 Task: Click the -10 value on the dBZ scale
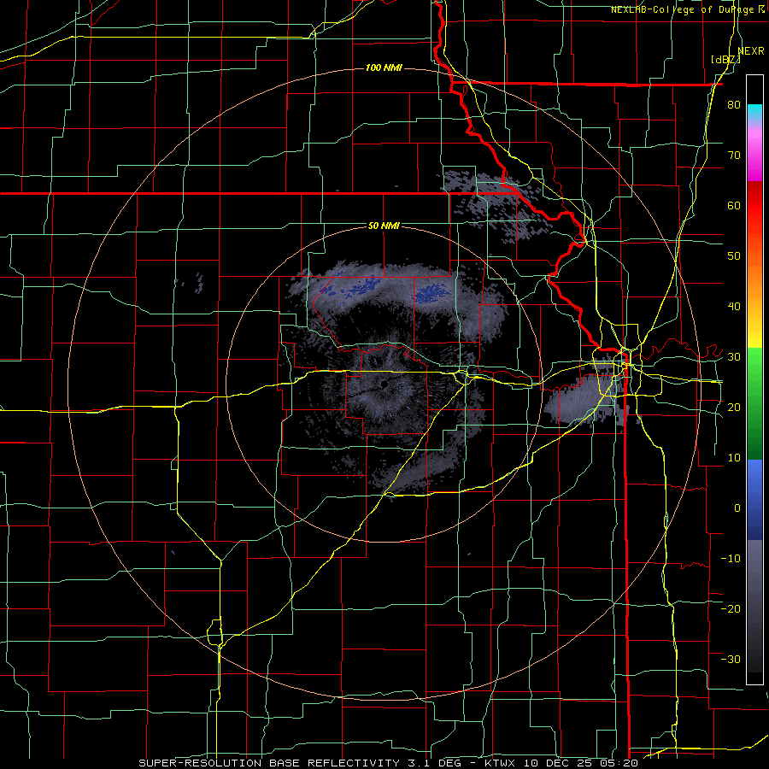click(x=731, y=558)
